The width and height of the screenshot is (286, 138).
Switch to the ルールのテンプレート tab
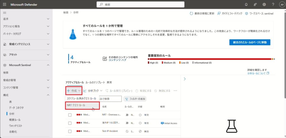point(95,83)
